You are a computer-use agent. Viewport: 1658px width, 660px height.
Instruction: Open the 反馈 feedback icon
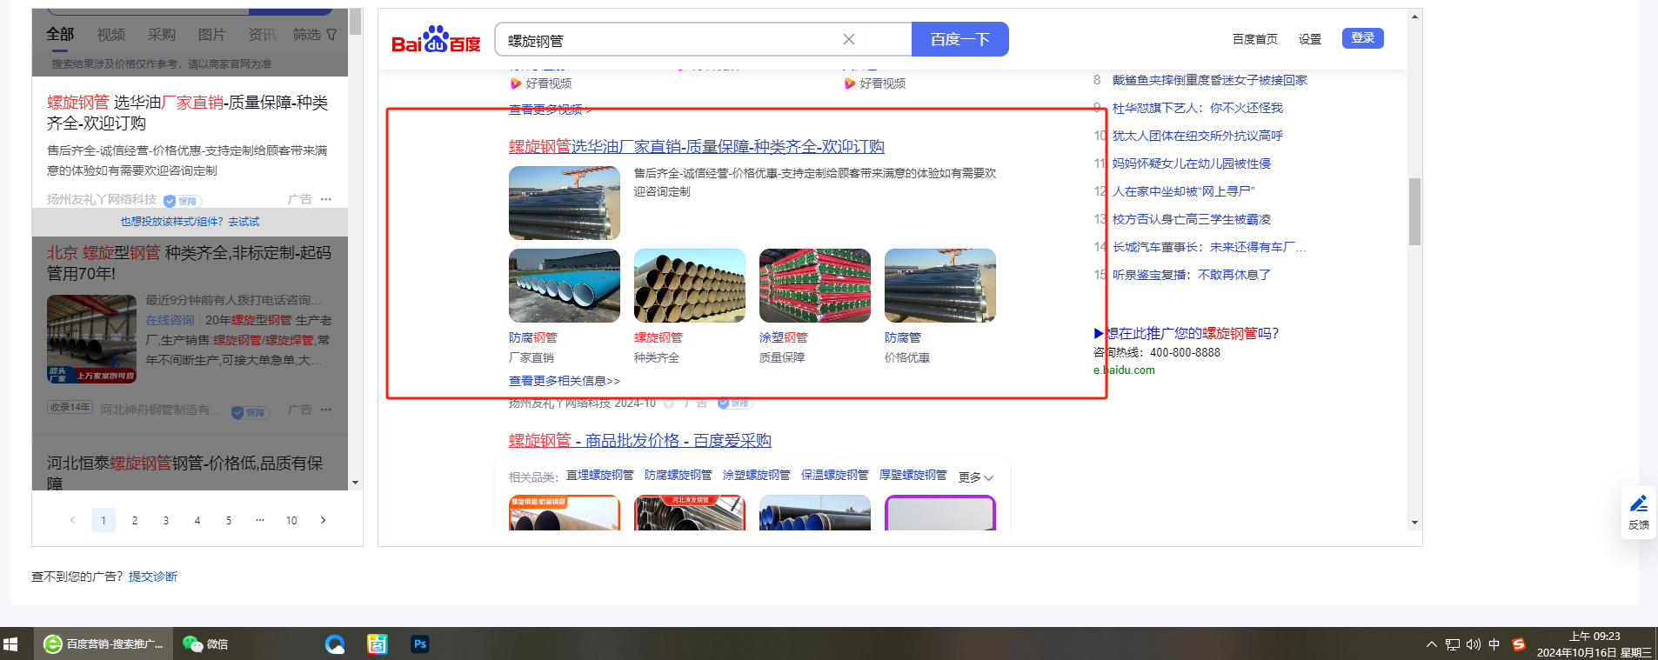pos(1639,512)
